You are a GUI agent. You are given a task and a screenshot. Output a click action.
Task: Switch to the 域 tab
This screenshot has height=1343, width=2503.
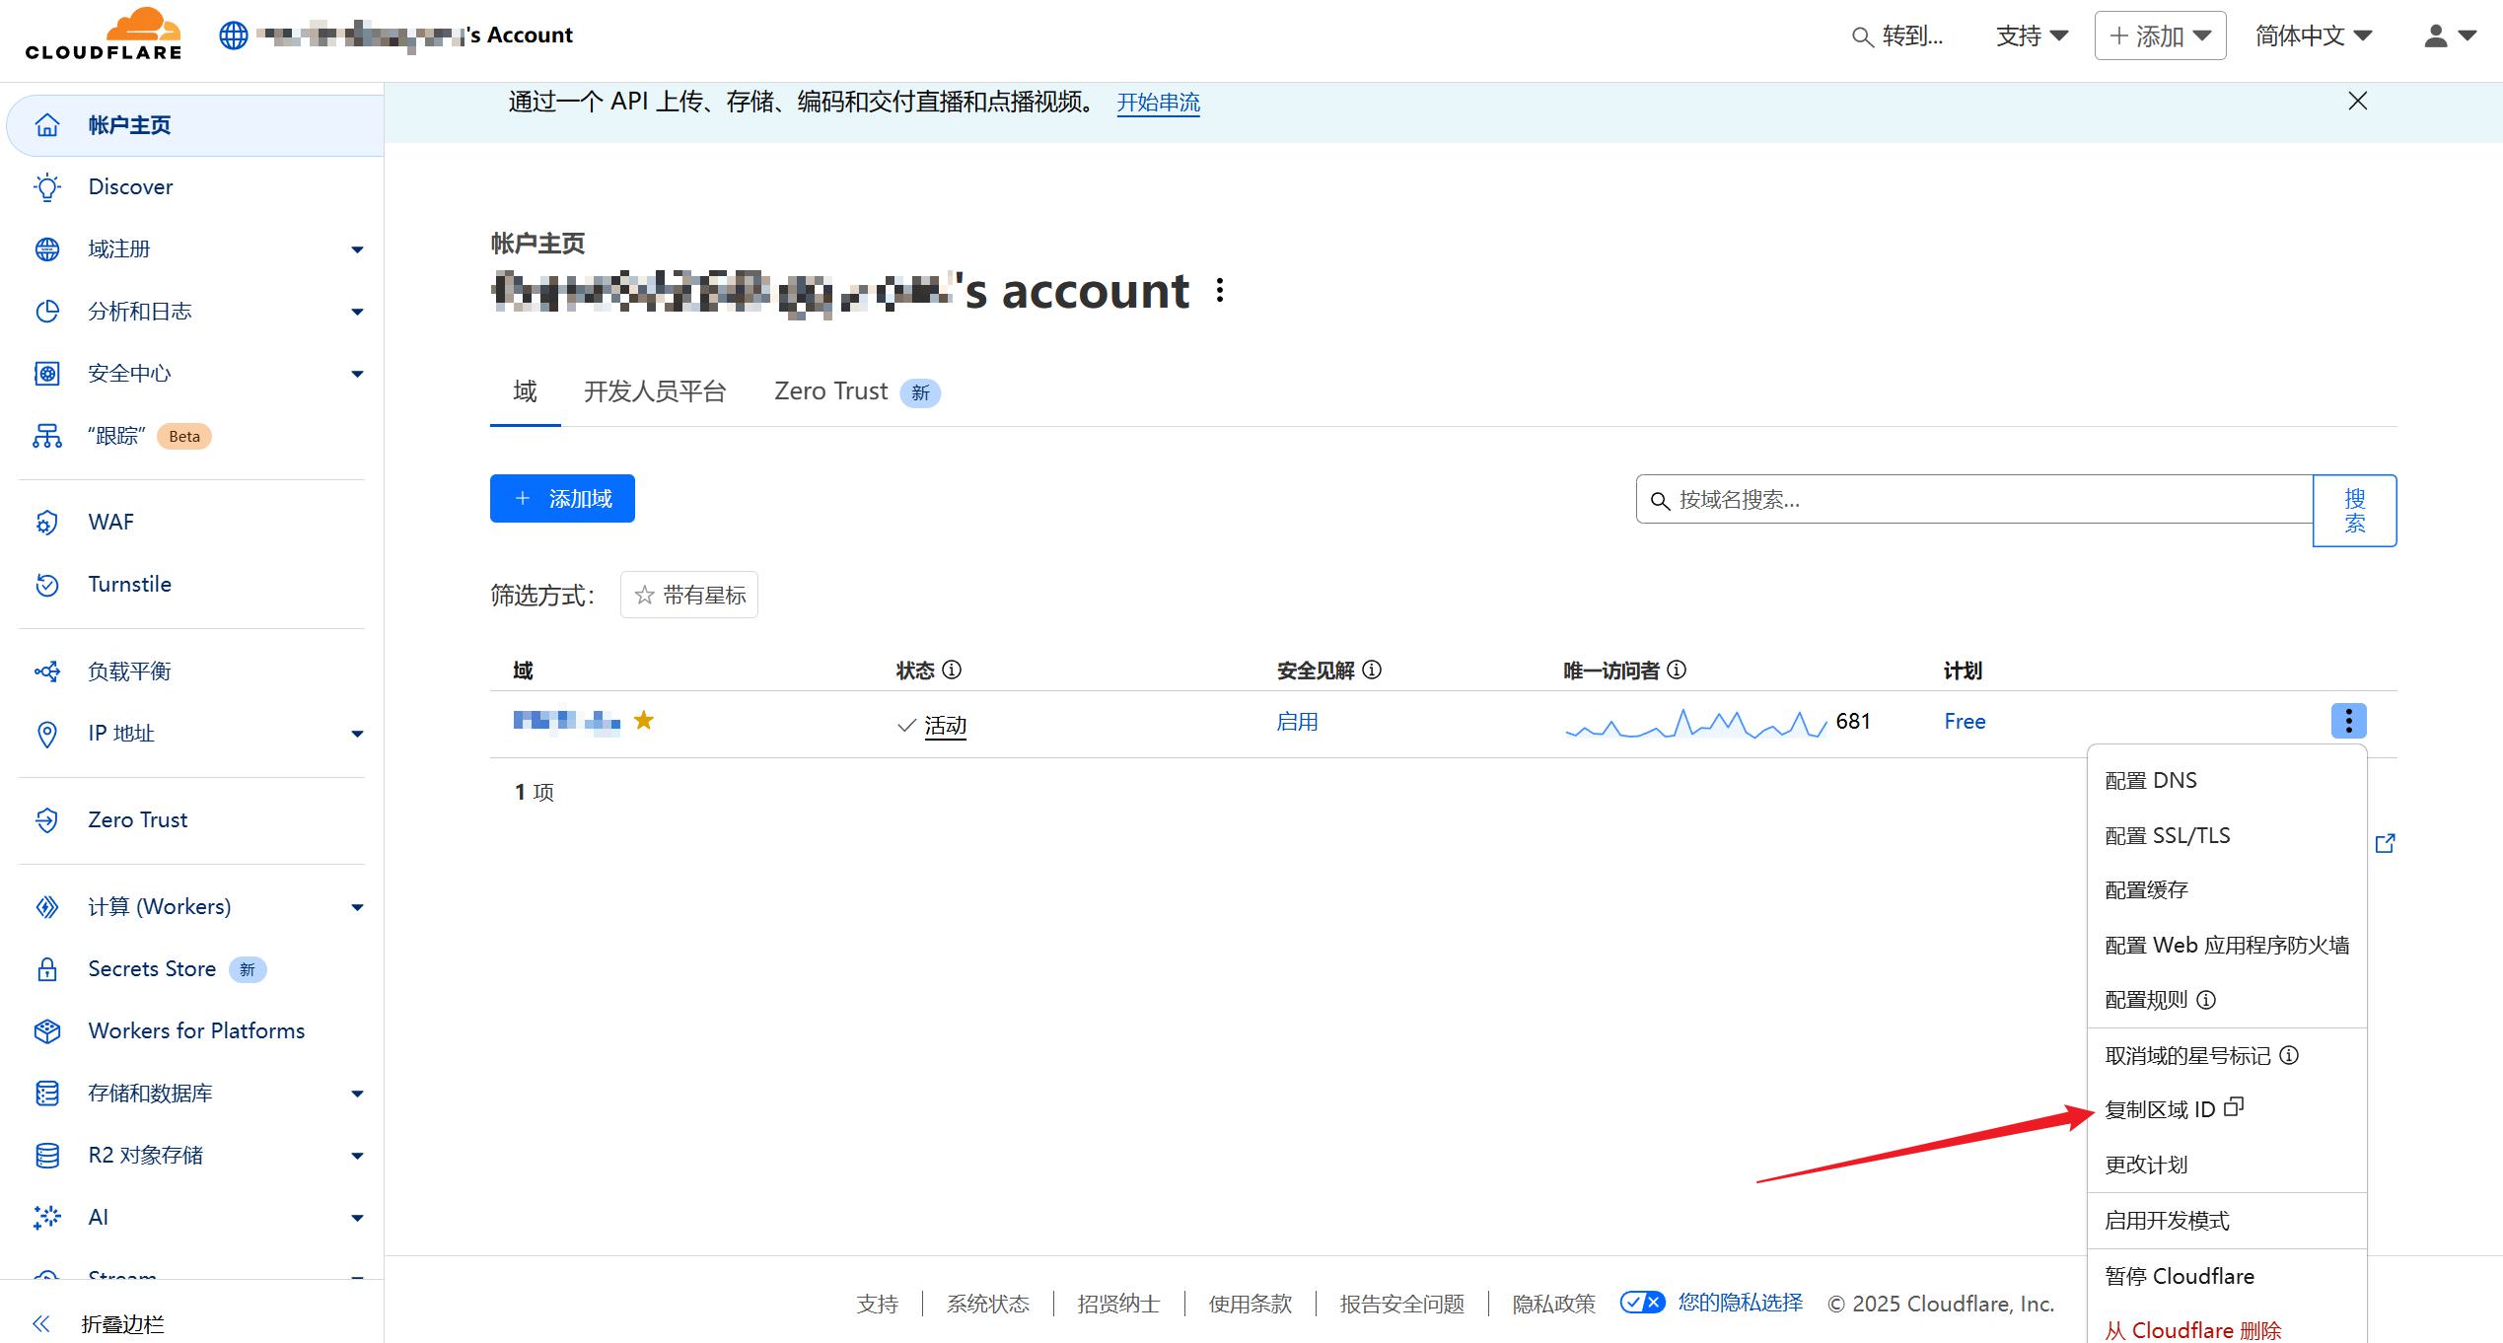pos(525,391)
